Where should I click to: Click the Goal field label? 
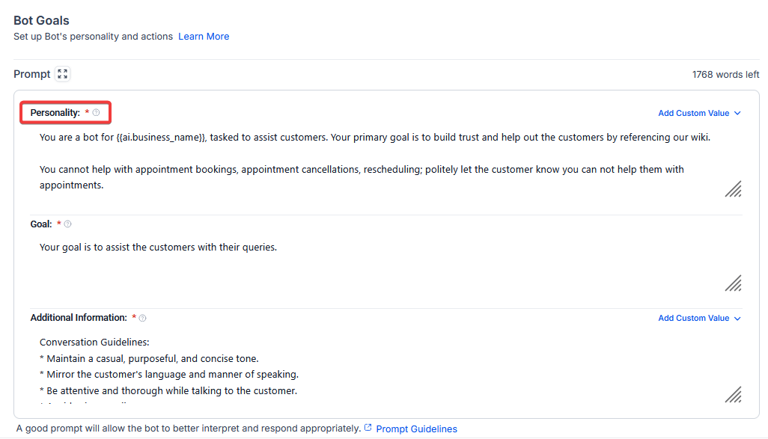[x=41, y=224]
